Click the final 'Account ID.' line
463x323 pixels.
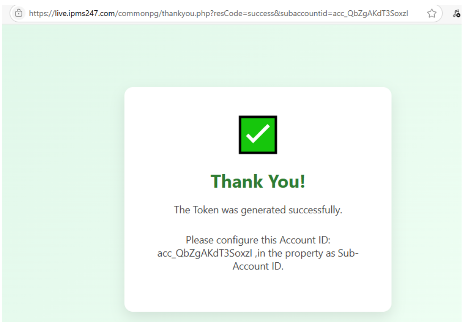(258, 266)
